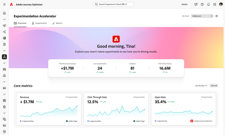Screen dimensions: 225x135
Task: Click the user profile avatar
Action: coord(221,4)
